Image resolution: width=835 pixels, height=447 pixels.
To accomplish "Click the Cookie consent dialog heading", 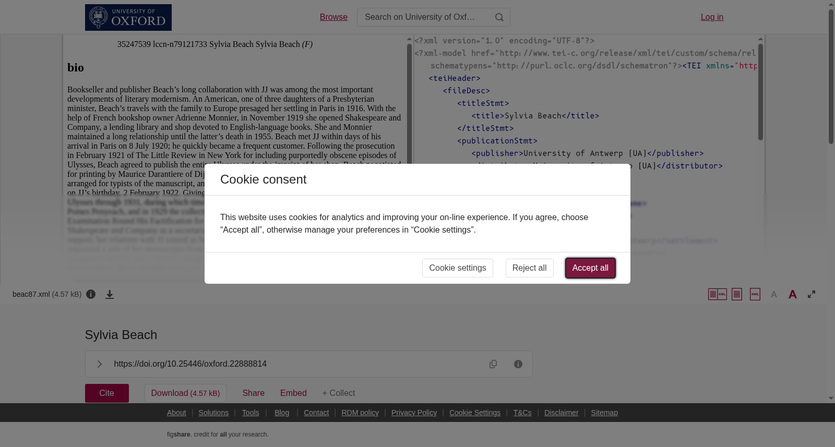I will [x=264, y=179].
